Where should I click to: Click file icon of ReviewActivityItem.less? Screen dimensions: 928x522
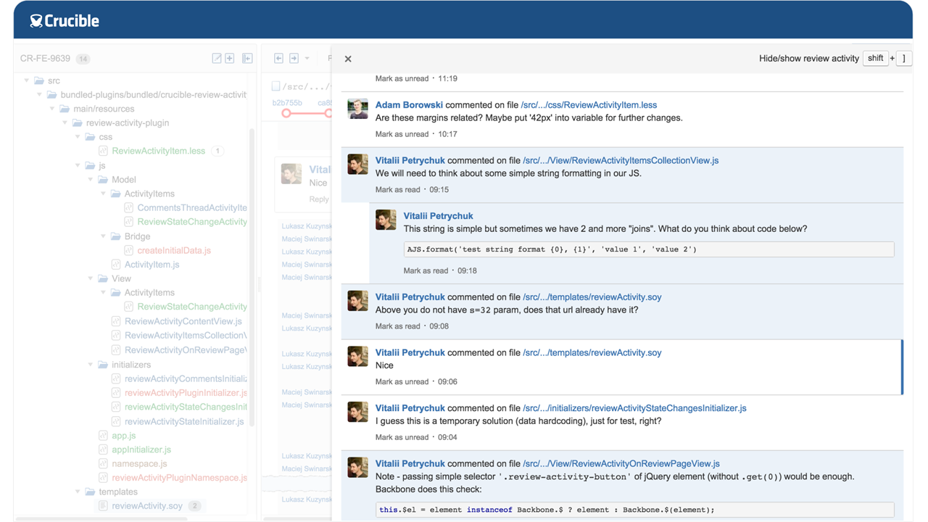[103, 151]
